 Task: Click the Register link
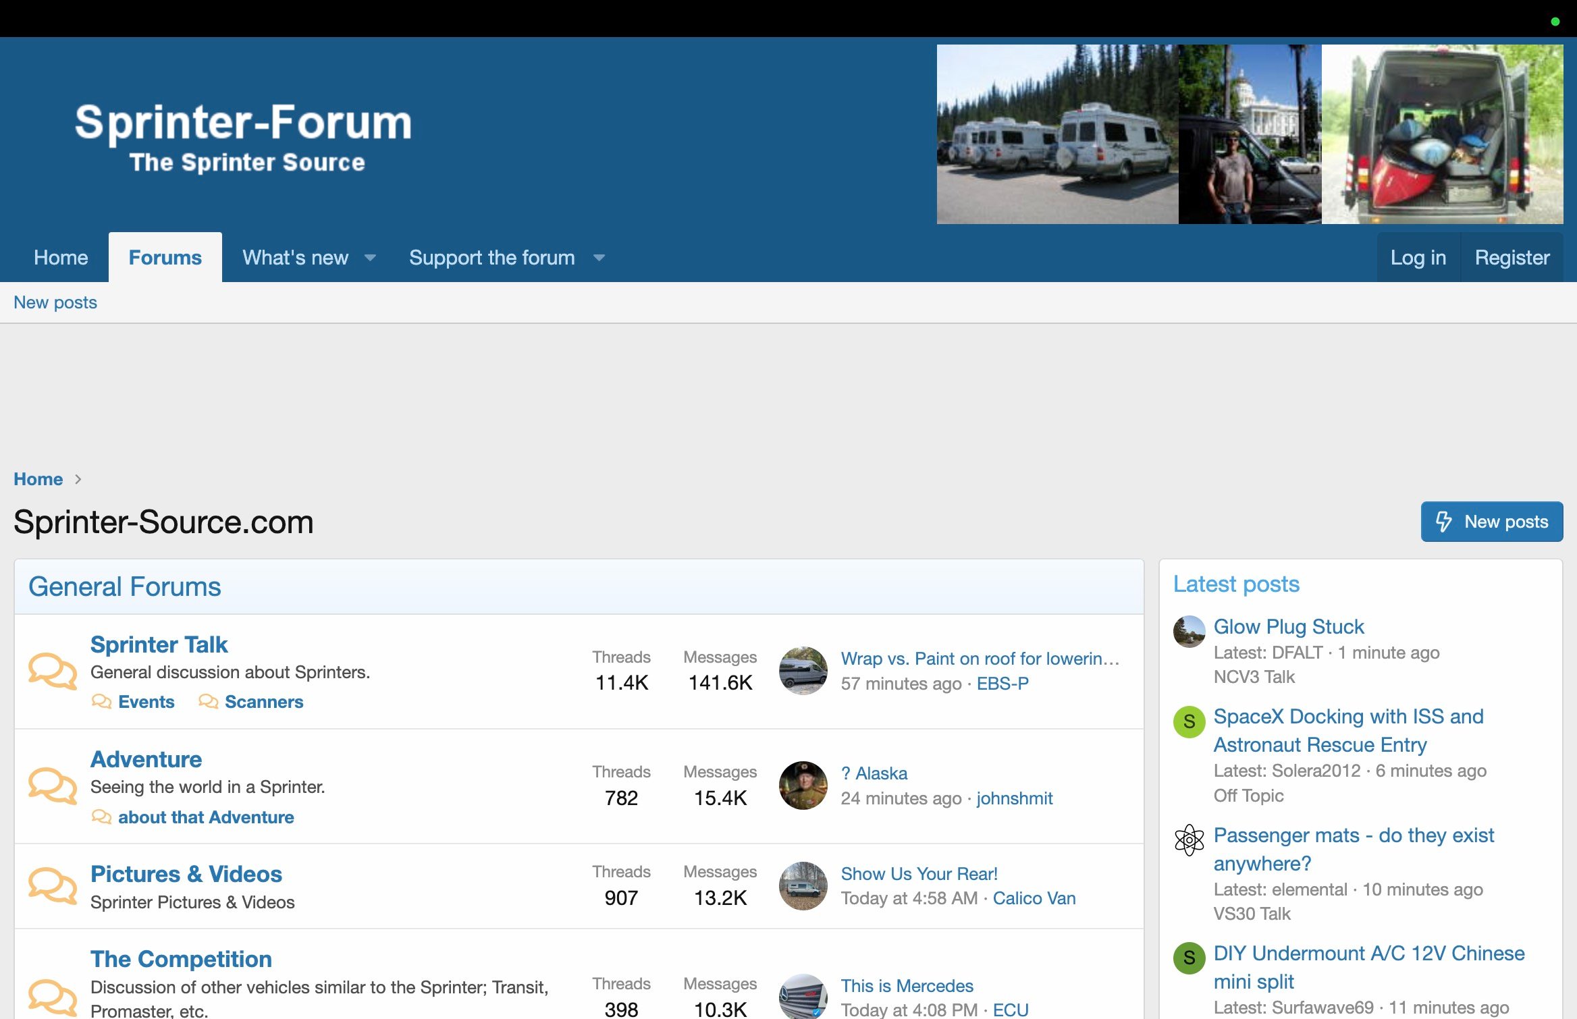tap(1512, 257)
